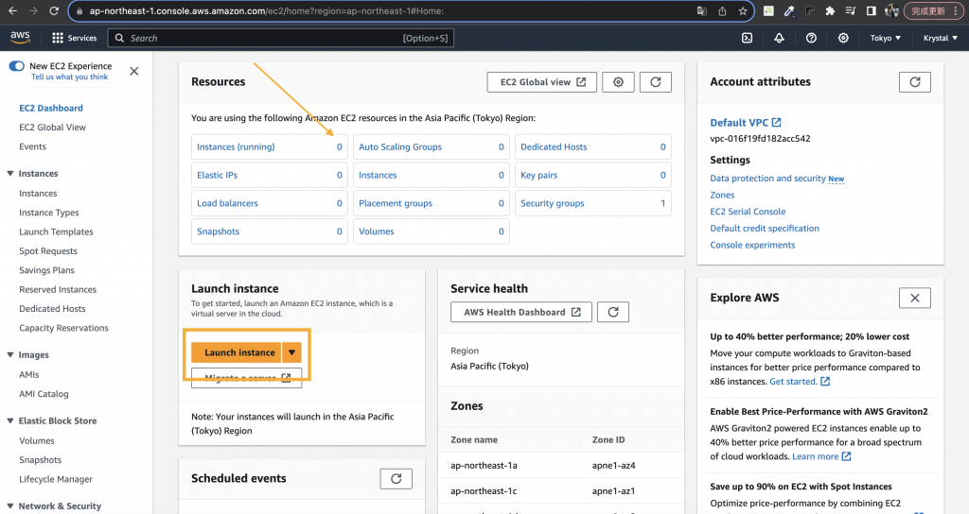The width and height of the screenshot is (969, 514).
Task: Open Tokyo region selector
Action: tap(885, 38)
